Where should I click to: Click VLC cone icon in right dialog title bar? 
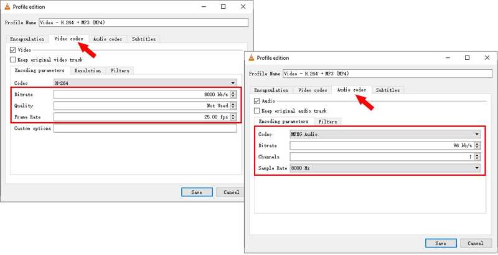coord(251,58)
